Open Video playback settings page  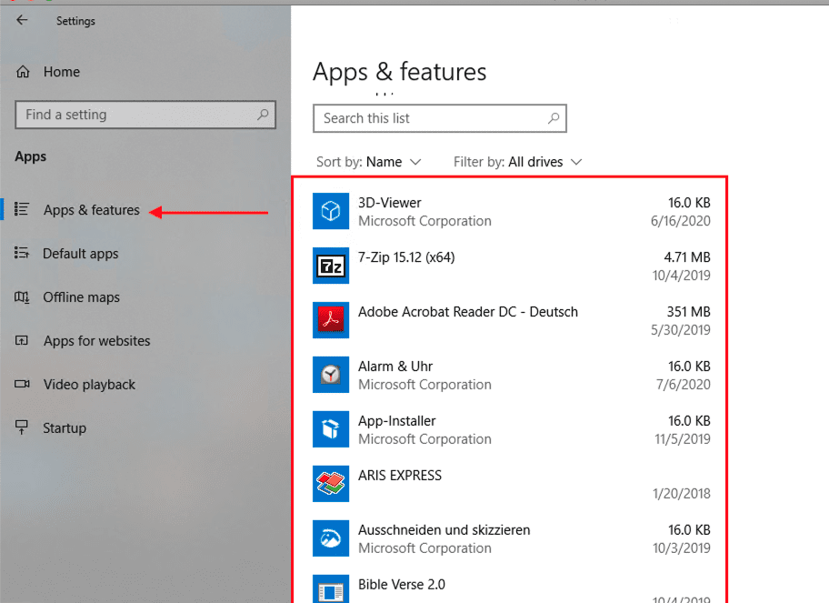pos(89,385)
